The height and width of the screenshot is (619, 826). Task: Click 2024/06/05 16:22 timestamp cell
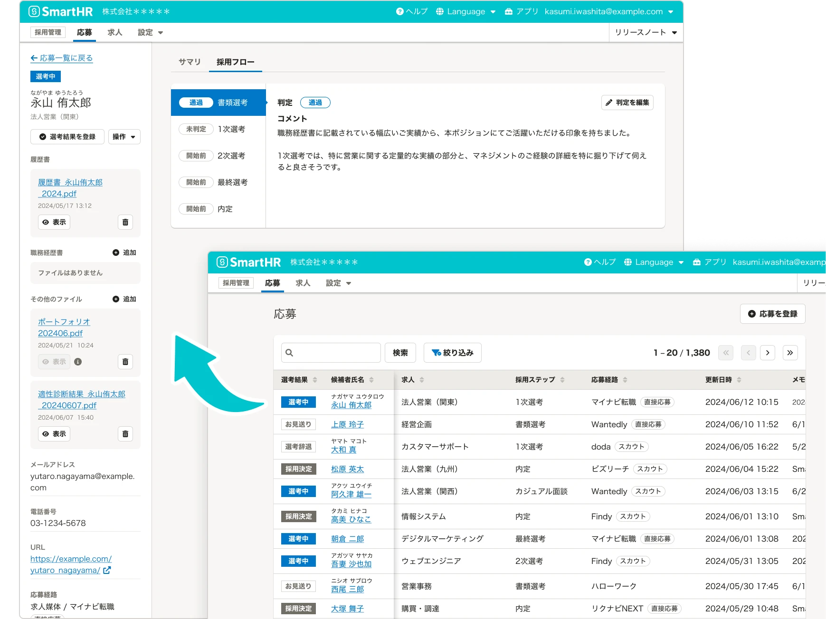point(742,447)
